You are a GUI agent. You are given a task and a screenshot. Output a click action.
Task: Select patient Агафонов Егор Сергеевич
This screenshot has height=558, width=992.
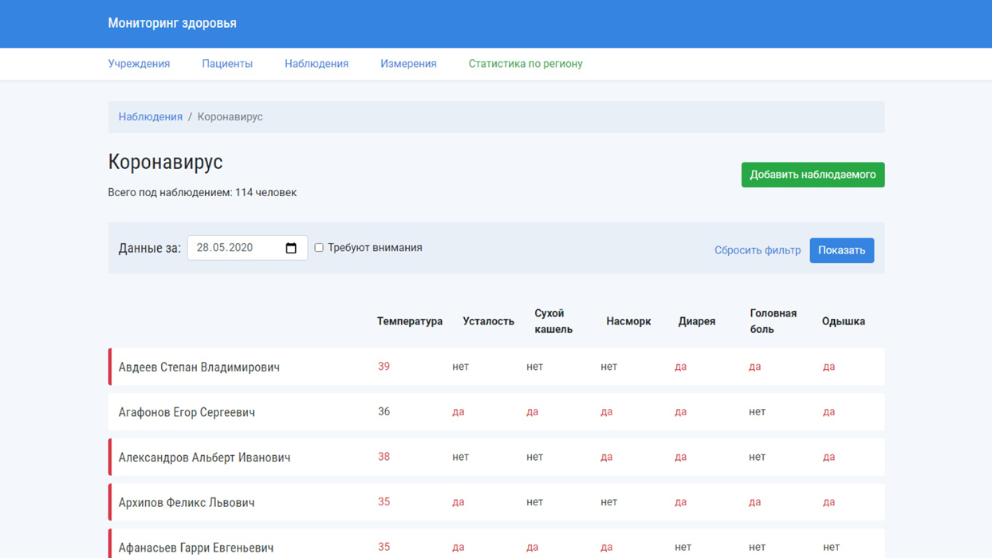187,412
